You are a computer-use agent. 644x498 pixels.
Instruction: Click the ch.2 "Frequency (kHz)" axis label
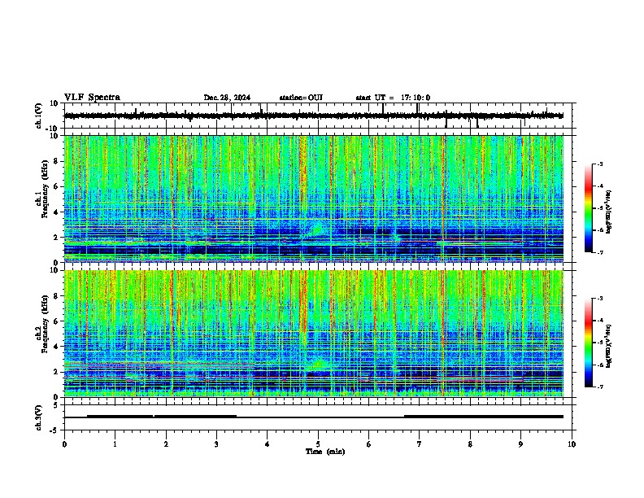tap(45, 324)
